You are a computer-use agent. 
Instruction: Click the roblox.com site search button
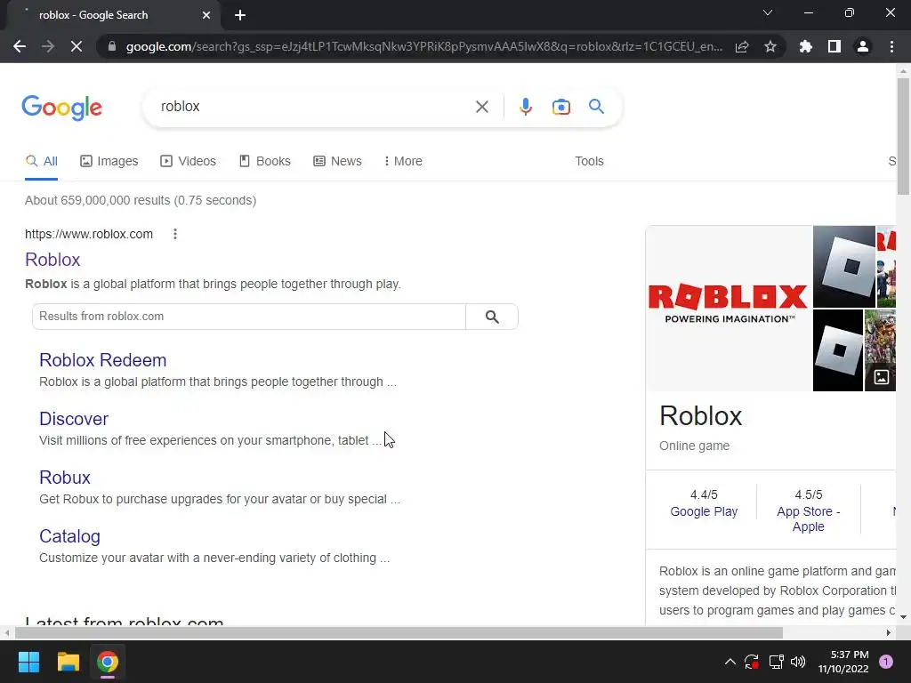pyautogui.click(x=492, y=317)
